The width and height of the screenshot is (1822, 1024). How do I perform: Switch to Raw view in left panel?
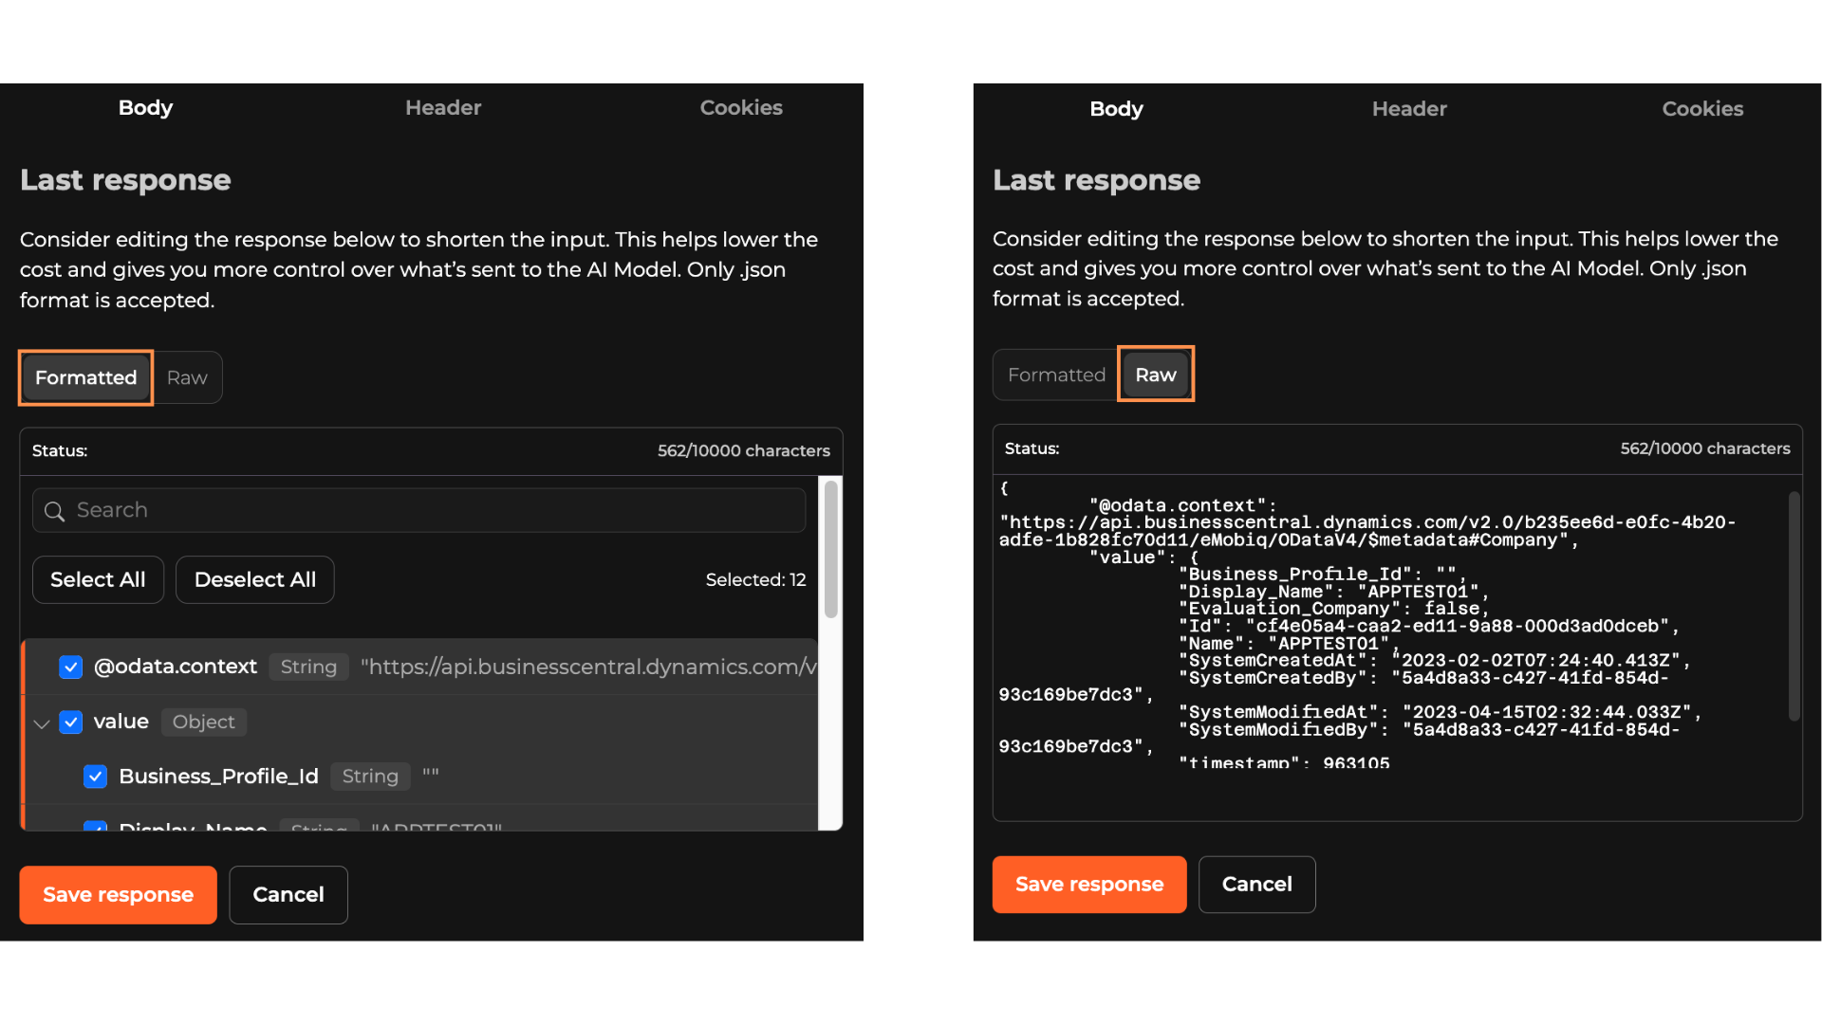187,377
